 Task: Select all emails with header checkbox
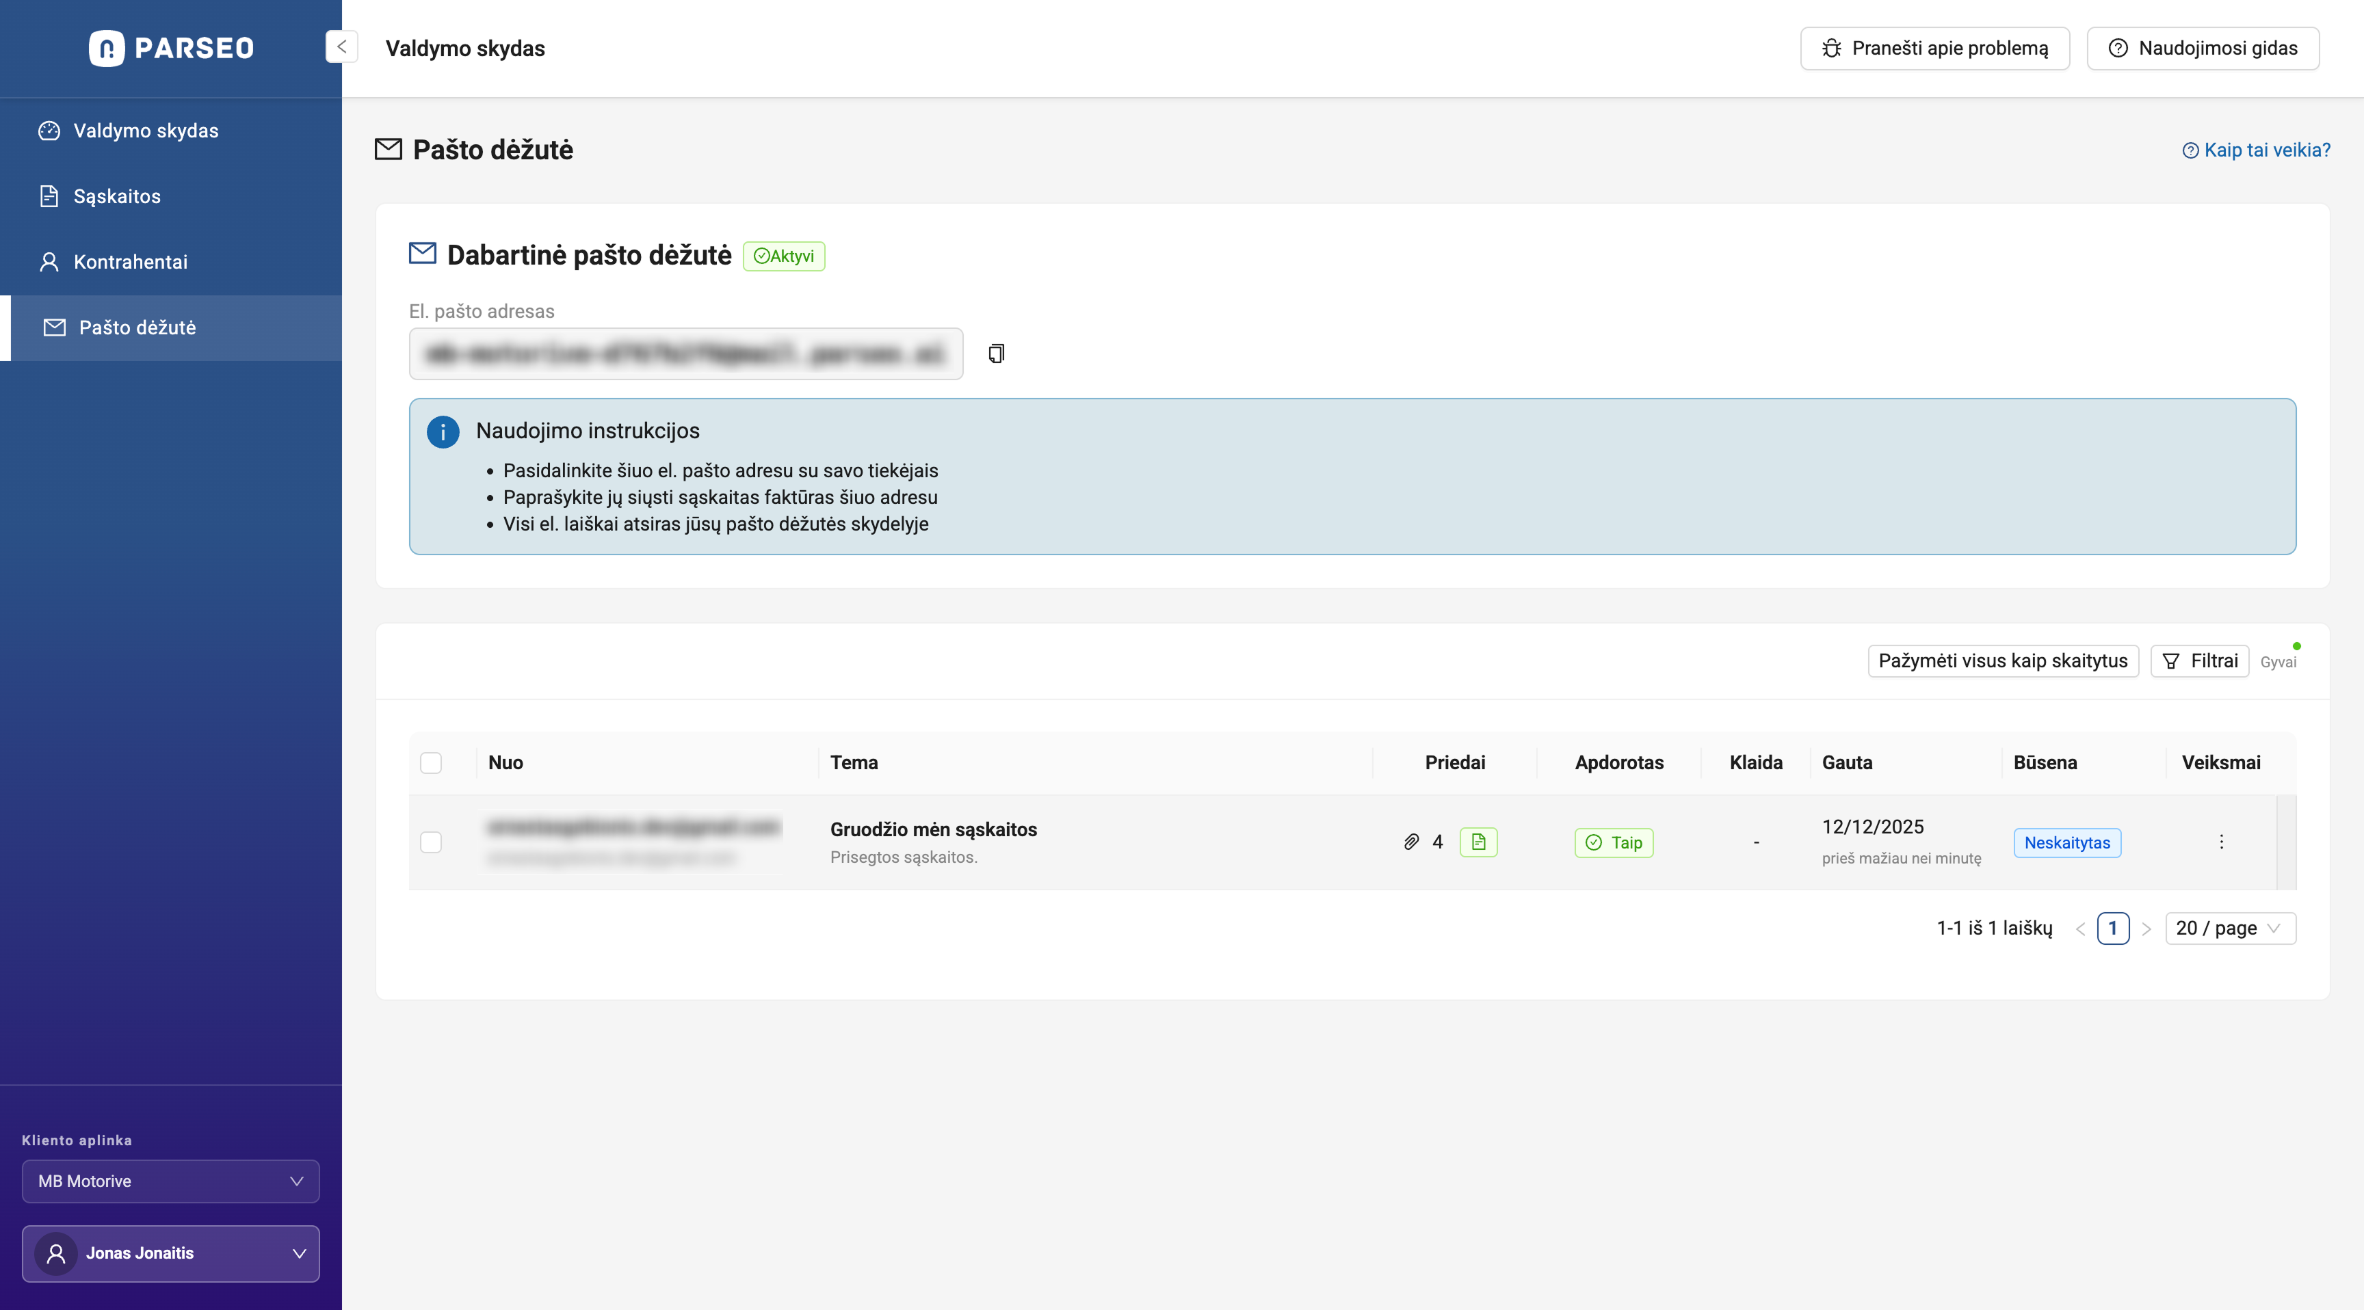430,763
